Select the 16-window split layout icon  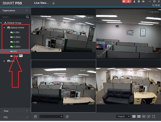144,117
